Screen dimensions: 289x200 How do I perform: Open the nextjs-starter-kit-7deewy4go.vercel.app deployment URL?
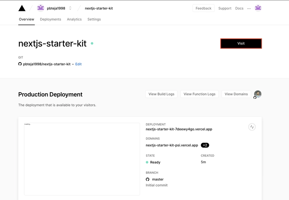click(x=179, y=129)
